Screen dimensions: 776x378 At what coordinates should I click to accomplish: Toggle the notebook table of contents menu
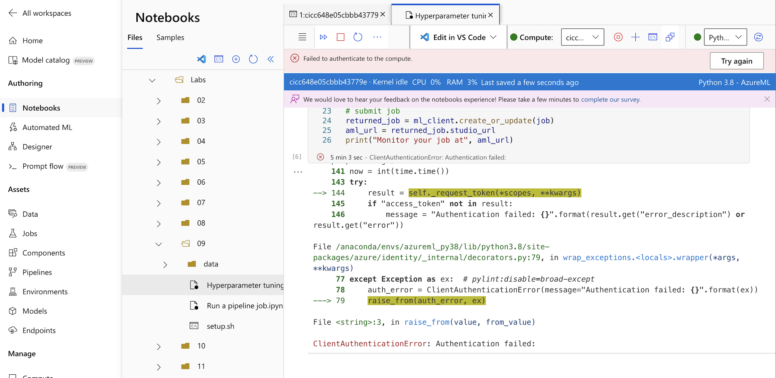coord(302,37)
